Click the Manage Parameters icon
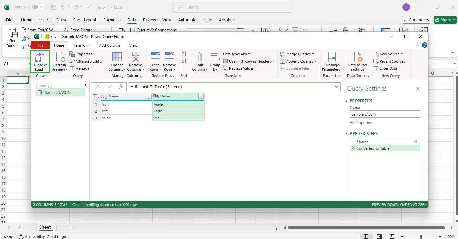Screen dimensions: 458x239 point(332,57)
